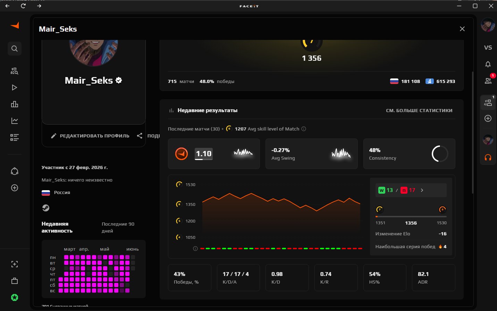The width and height of the screenshot is (497, 311).
Task: Click the 1207 Avg skill level text
Action: click(267, 129)
